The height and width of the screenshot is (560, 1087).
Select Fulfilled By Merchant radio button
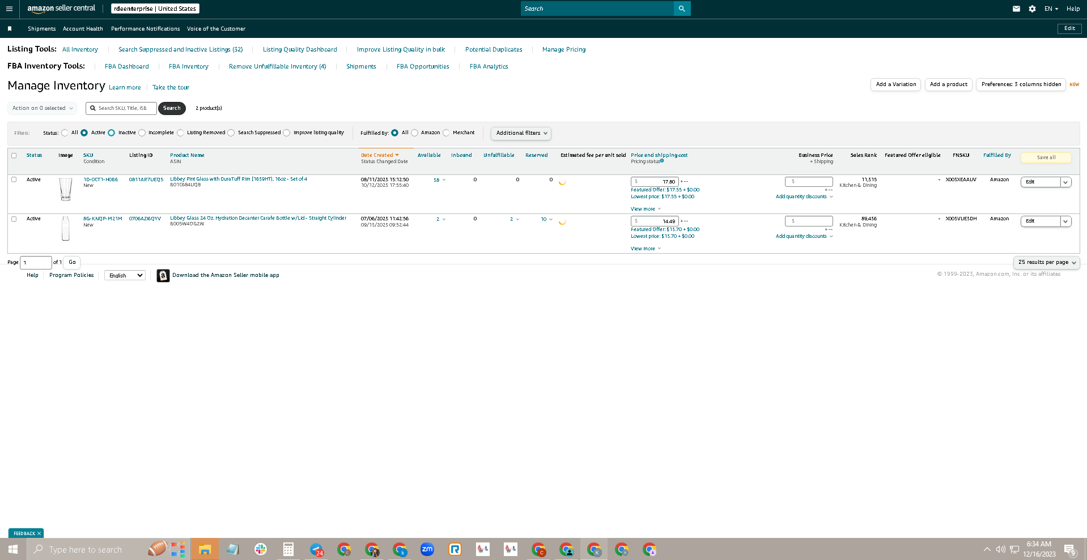[447, 133]
